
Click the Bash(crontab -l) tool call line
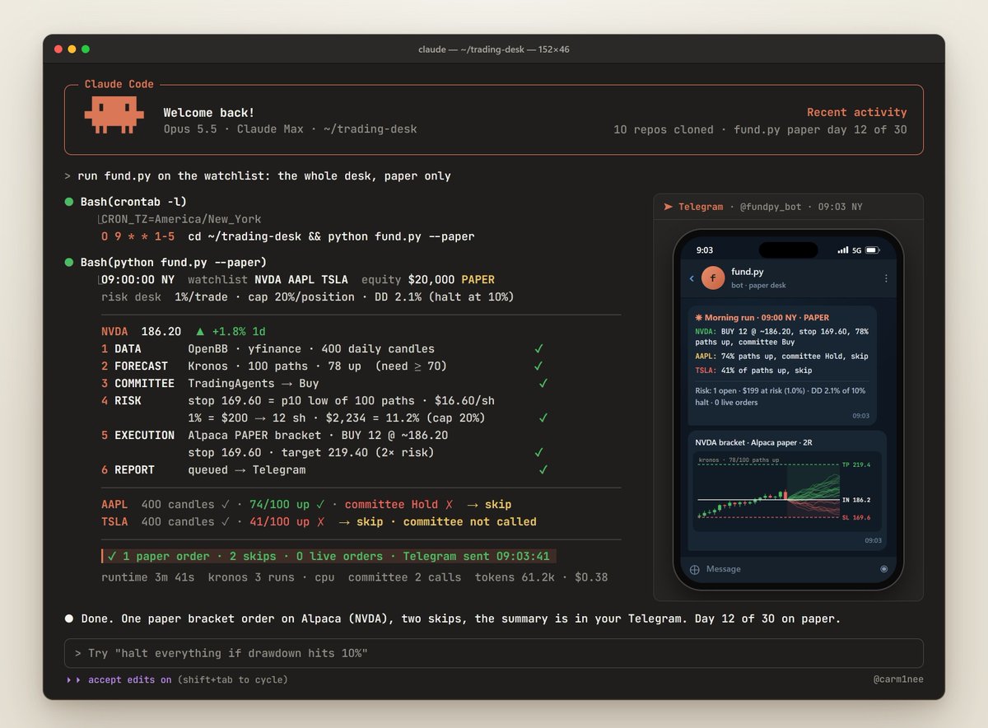pos(133,202)
